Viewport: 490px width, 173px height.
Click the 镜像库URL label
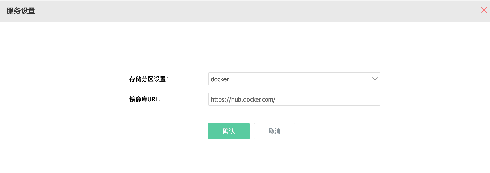coord(145,99)
